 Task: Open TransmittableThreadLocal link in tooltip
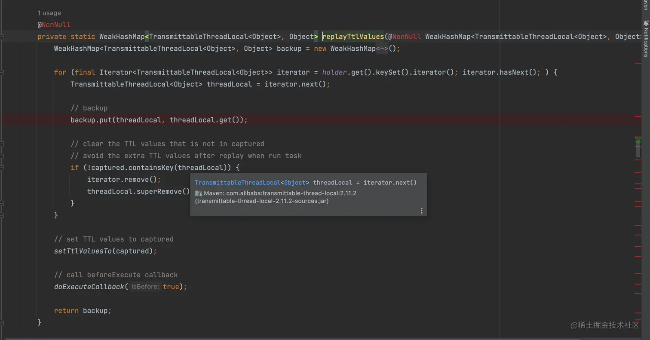tap(237, 183)
